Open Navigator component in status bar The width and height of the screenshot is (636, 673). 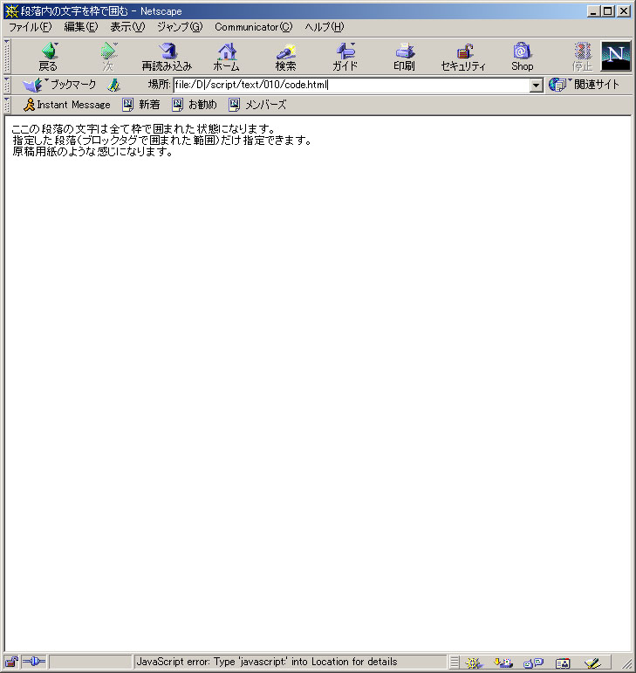474,663
